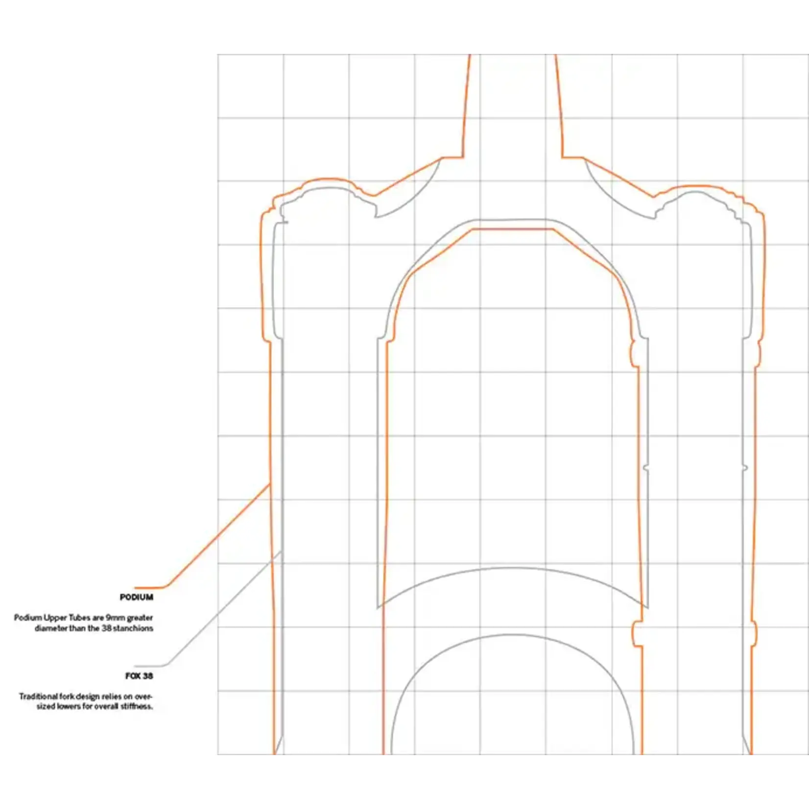809x809 pixels.
Task: Click the wide gray curve above the bottom arch
Action: pos(512,569)
